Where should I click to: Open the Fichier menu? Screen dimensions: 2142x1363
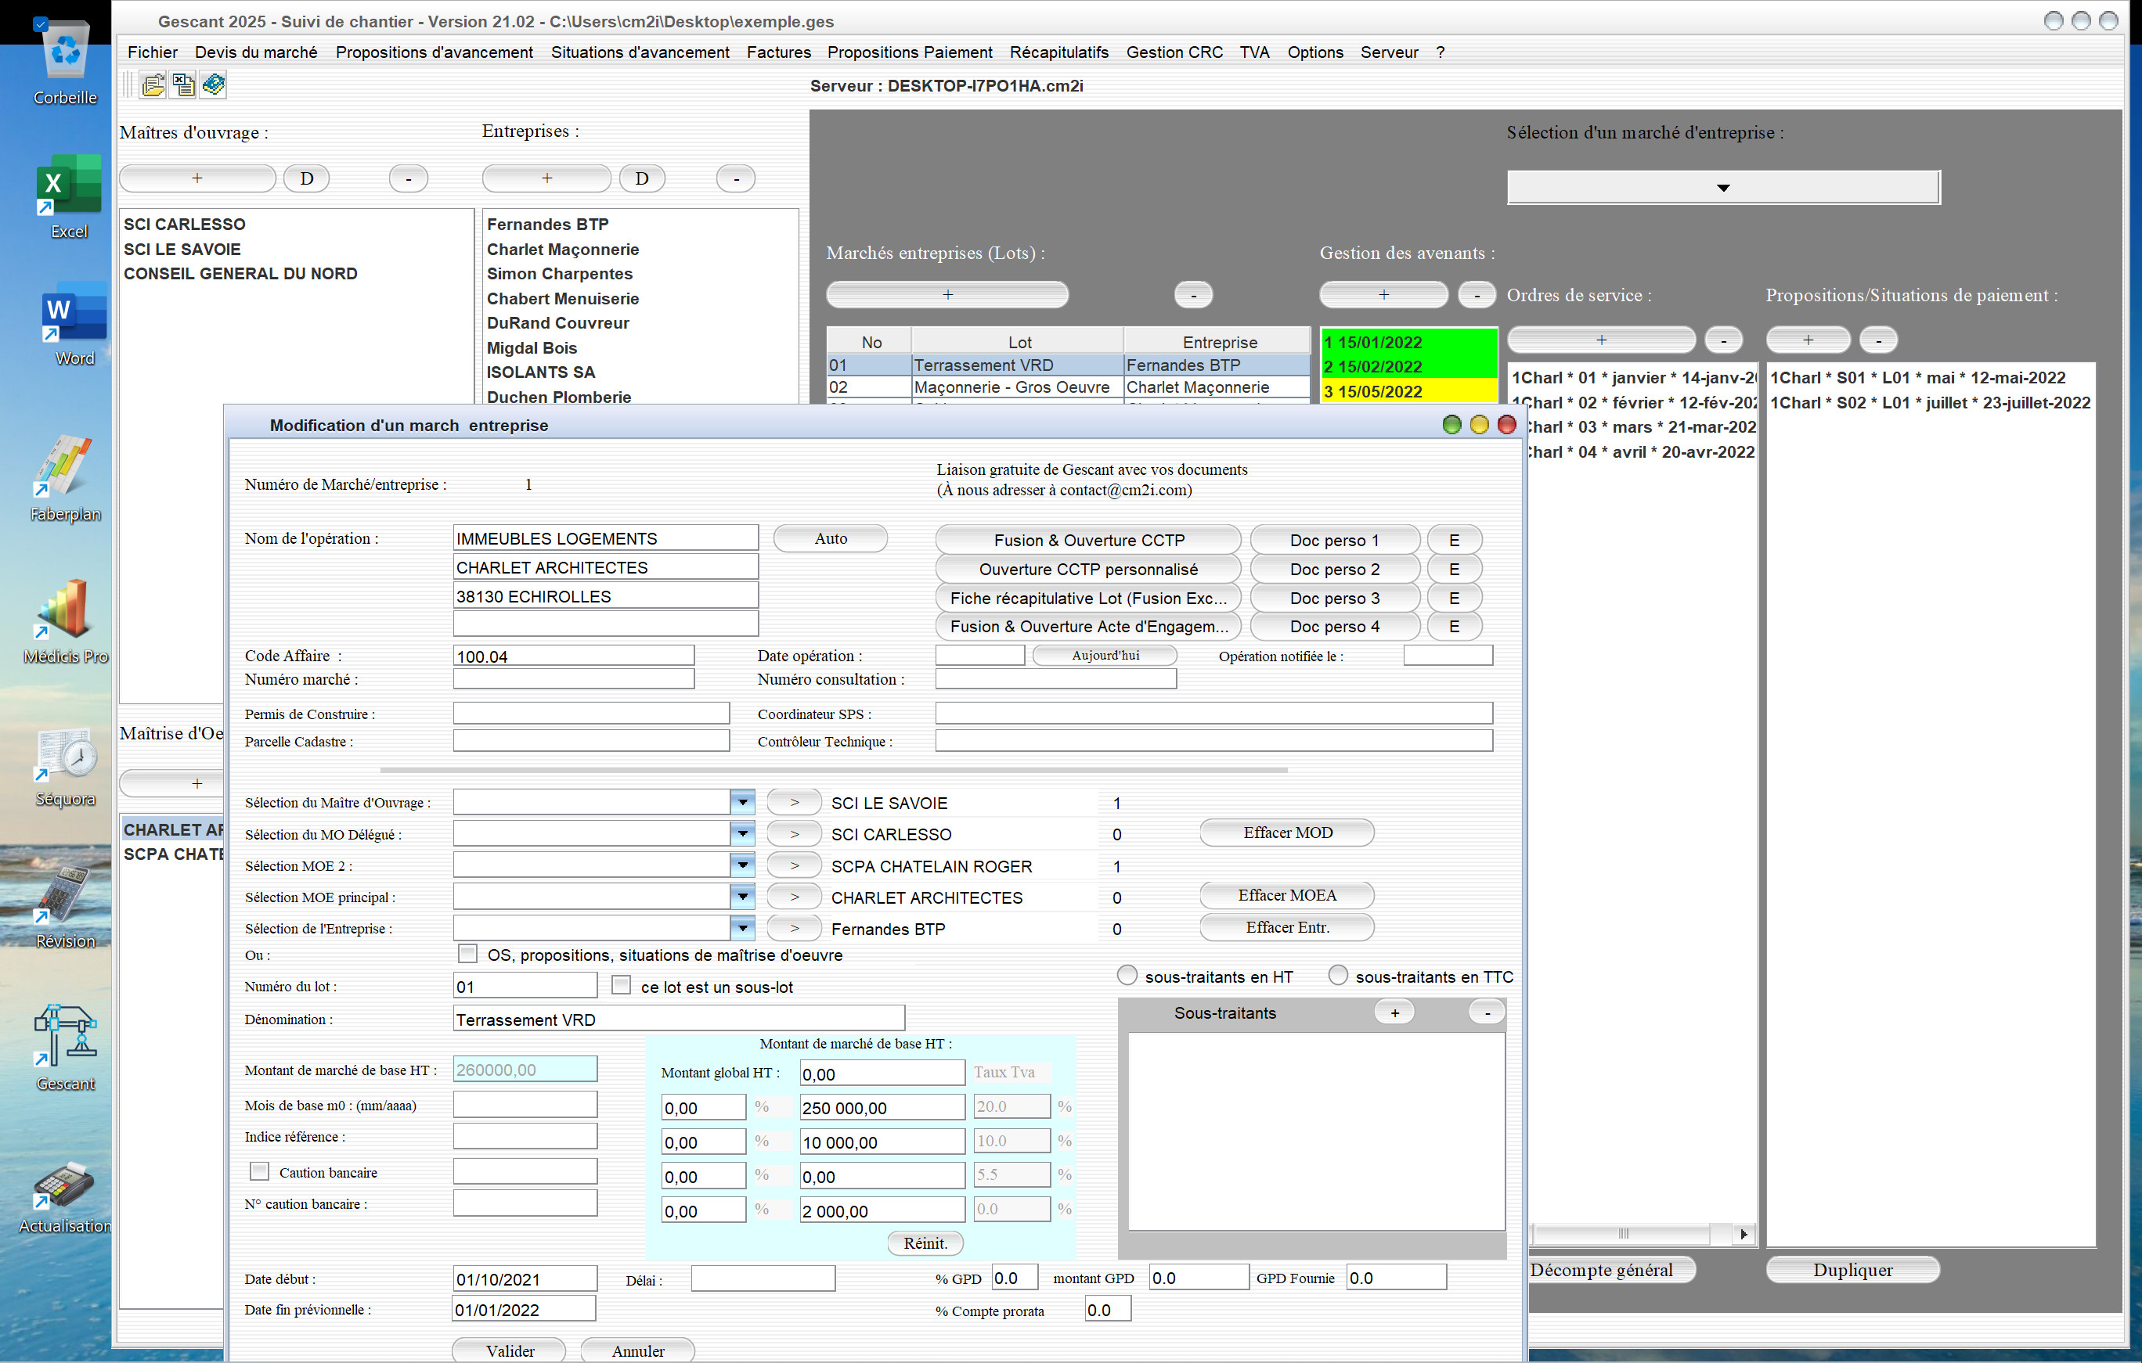[152, 52]
